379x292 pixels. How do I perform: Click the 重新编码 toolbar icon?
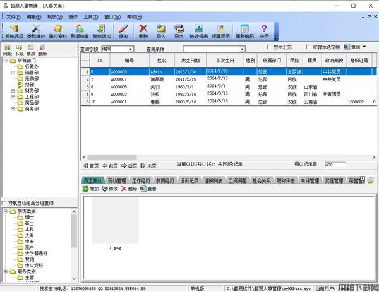pos(246,32)
